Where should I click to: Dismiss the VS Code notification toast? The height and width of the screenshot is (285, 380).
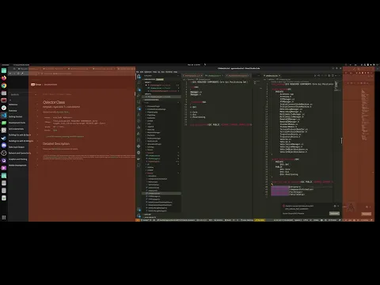point(338,206)
